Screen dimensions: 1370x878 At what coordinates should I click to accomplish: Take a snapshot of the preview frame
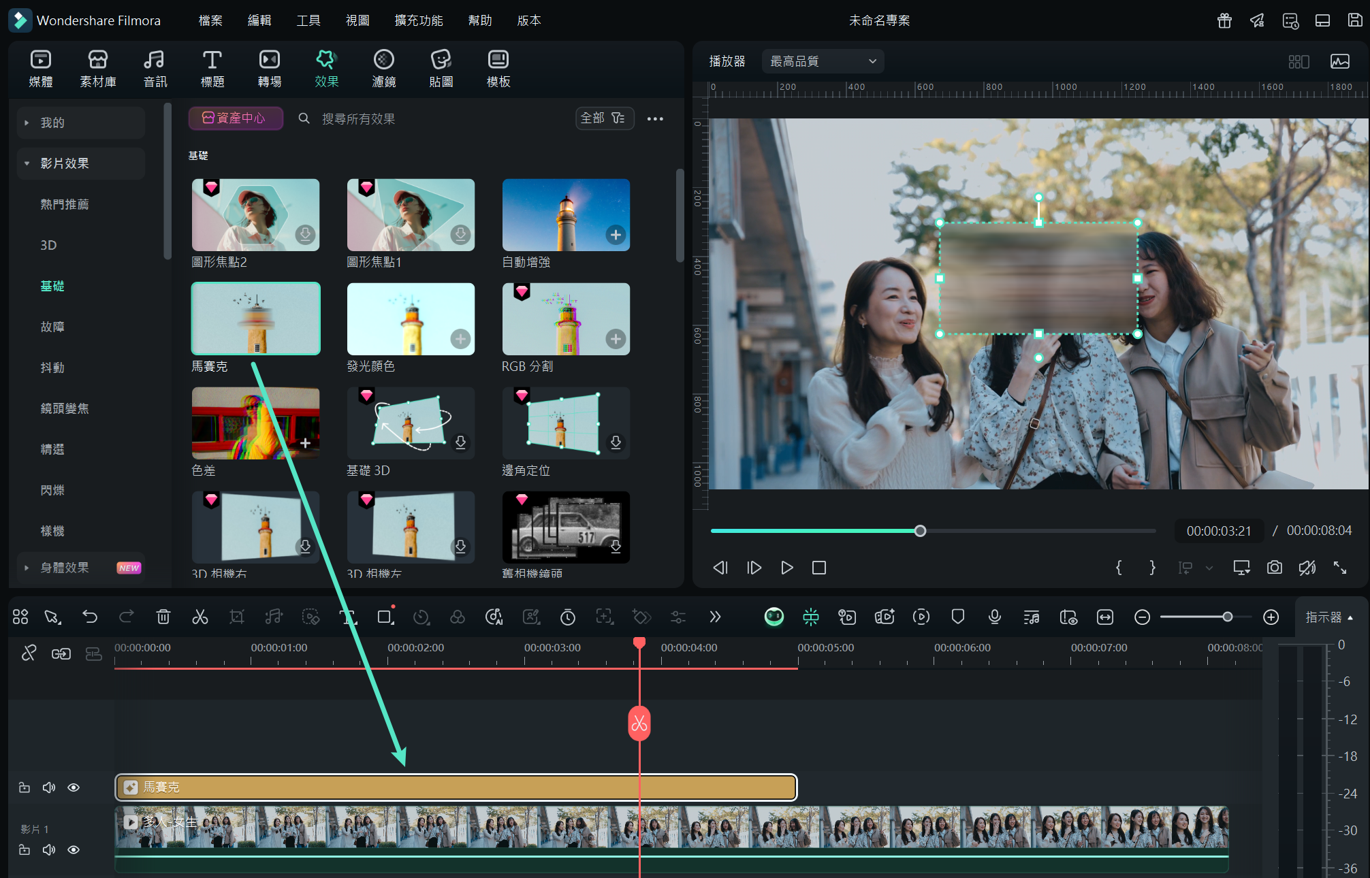click(1275, 568)
